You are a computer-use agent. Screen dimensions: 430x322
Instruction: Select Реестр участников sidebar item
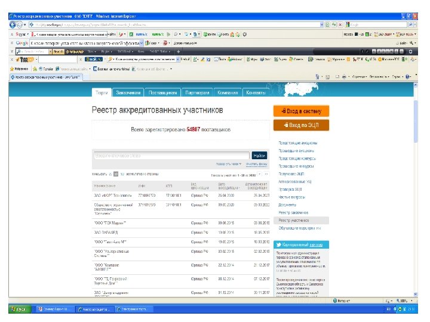[301, 221]
